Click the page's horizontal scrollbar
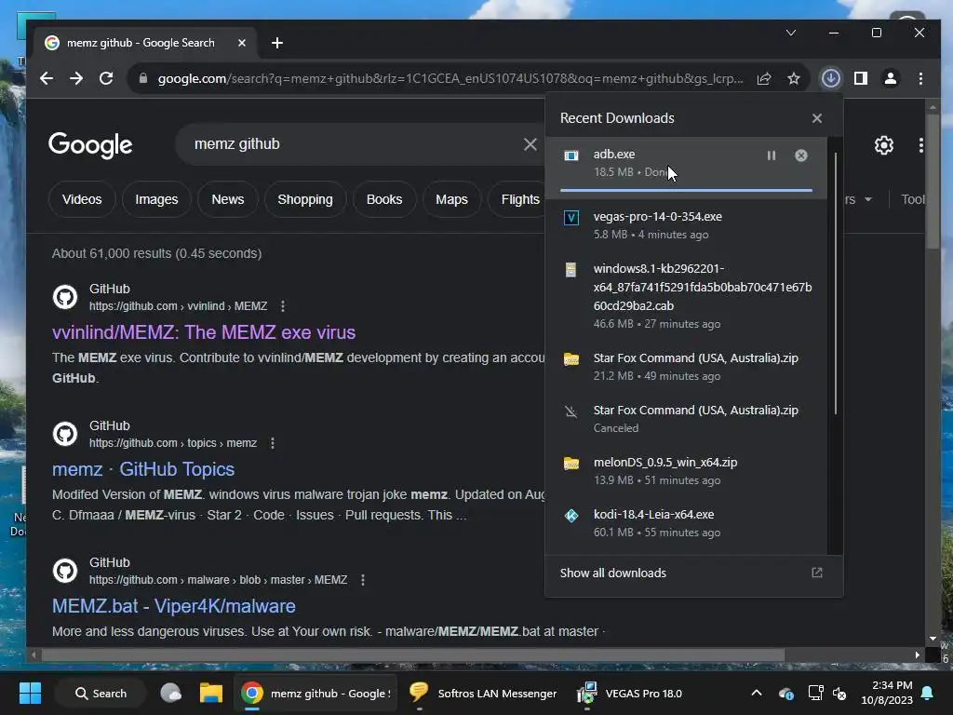Viewport: 953px width, 715px height. click(x=413, y=654)
